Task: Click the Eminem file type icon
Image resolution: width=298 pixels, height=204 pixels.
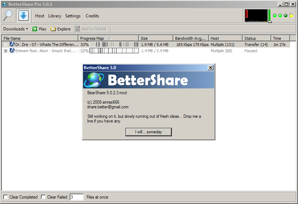Action: 12,51
